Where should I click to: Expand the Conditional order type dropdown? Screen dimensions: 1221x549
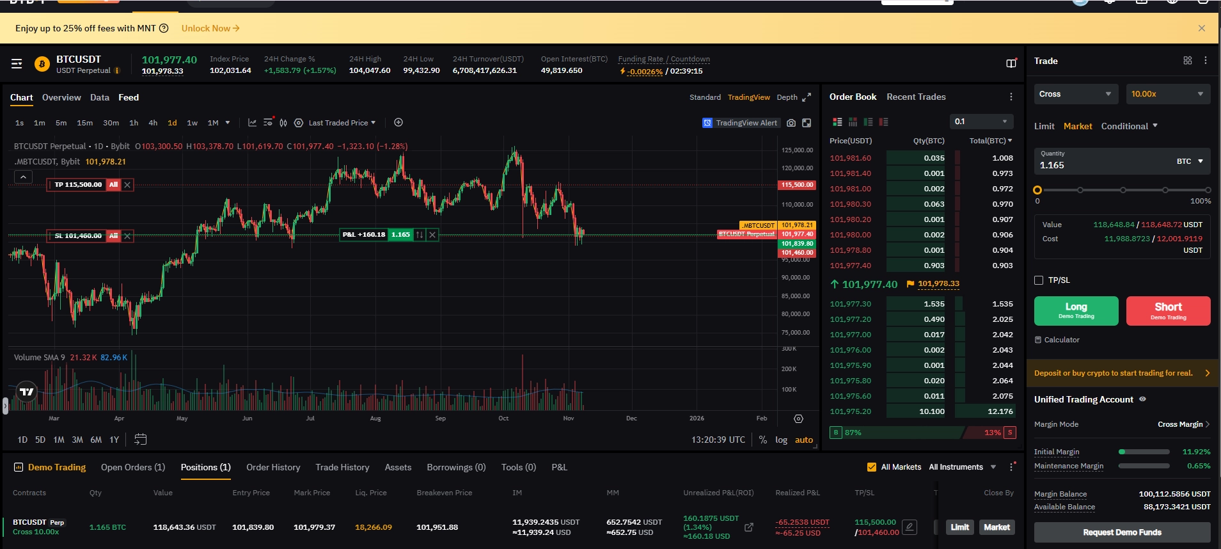1130,126
